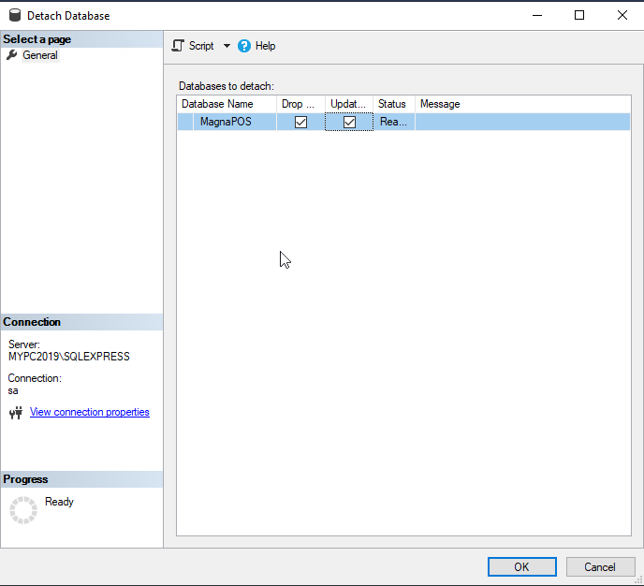Expand the Script dropdown arrow
This screenshot has width=644, height=586.
click(227, 46)
